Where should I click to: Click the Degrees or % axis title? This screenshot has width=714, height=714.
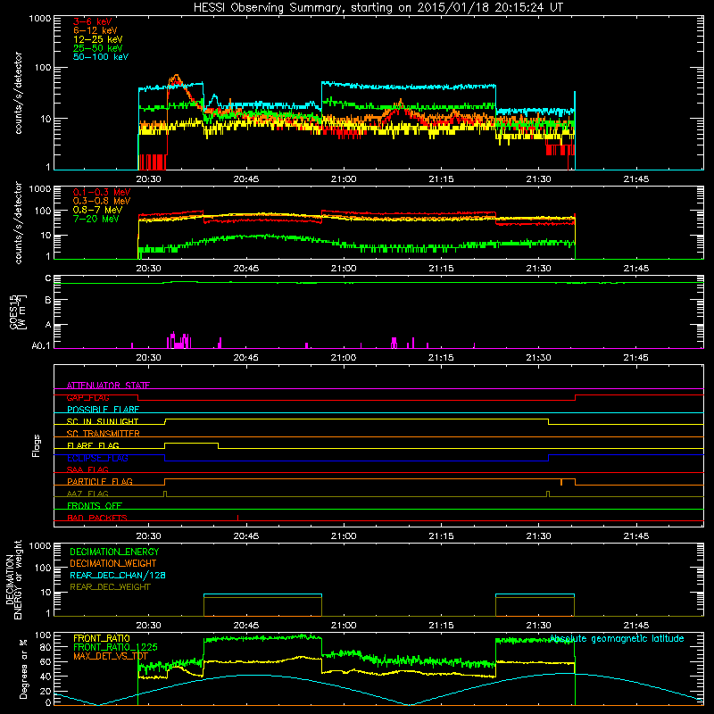point(23,668)
